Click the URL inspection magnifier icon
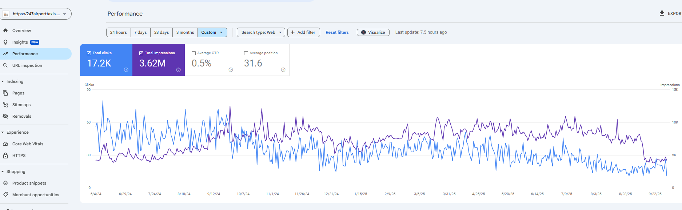The height and width of the screenshot is (210, 682). 5,65
